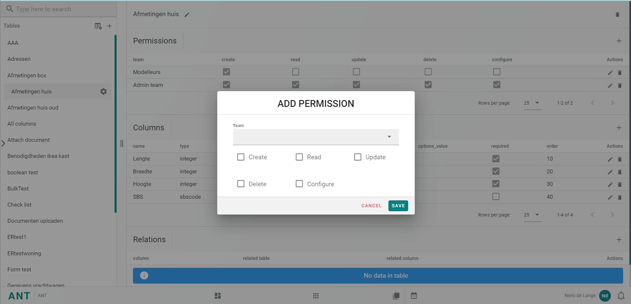Screen dimensions: 631x304
Task: Click the table settings icon beside Tables
Action: (98, 26)
